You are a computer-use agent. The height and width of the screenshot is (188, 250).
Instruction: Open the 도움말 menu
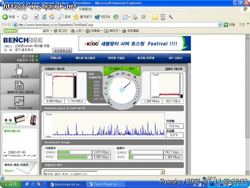point(85,9)
